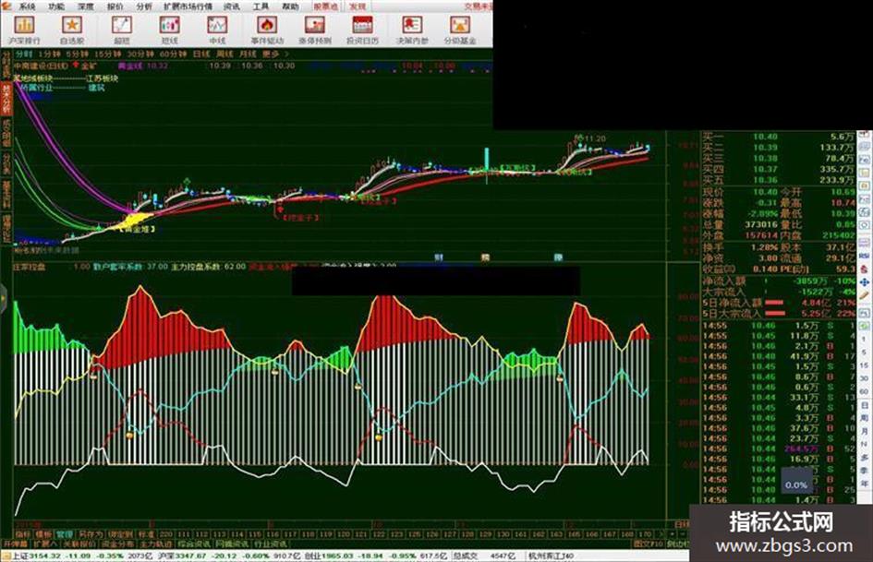Screen dimensions: 873x562
Task: Select the 月线 period tab
Action: coord(248,54)
